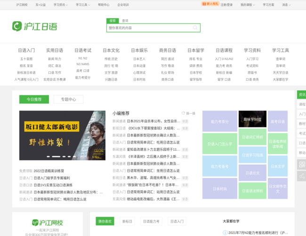Click the light blue 日语学习指南 tile
306x236 pixels.
point(252,155)
